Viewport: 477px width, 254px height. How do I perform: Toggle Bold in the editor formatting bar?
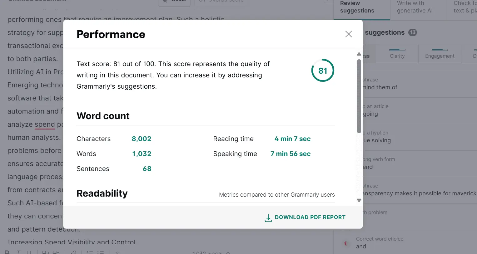7,252
